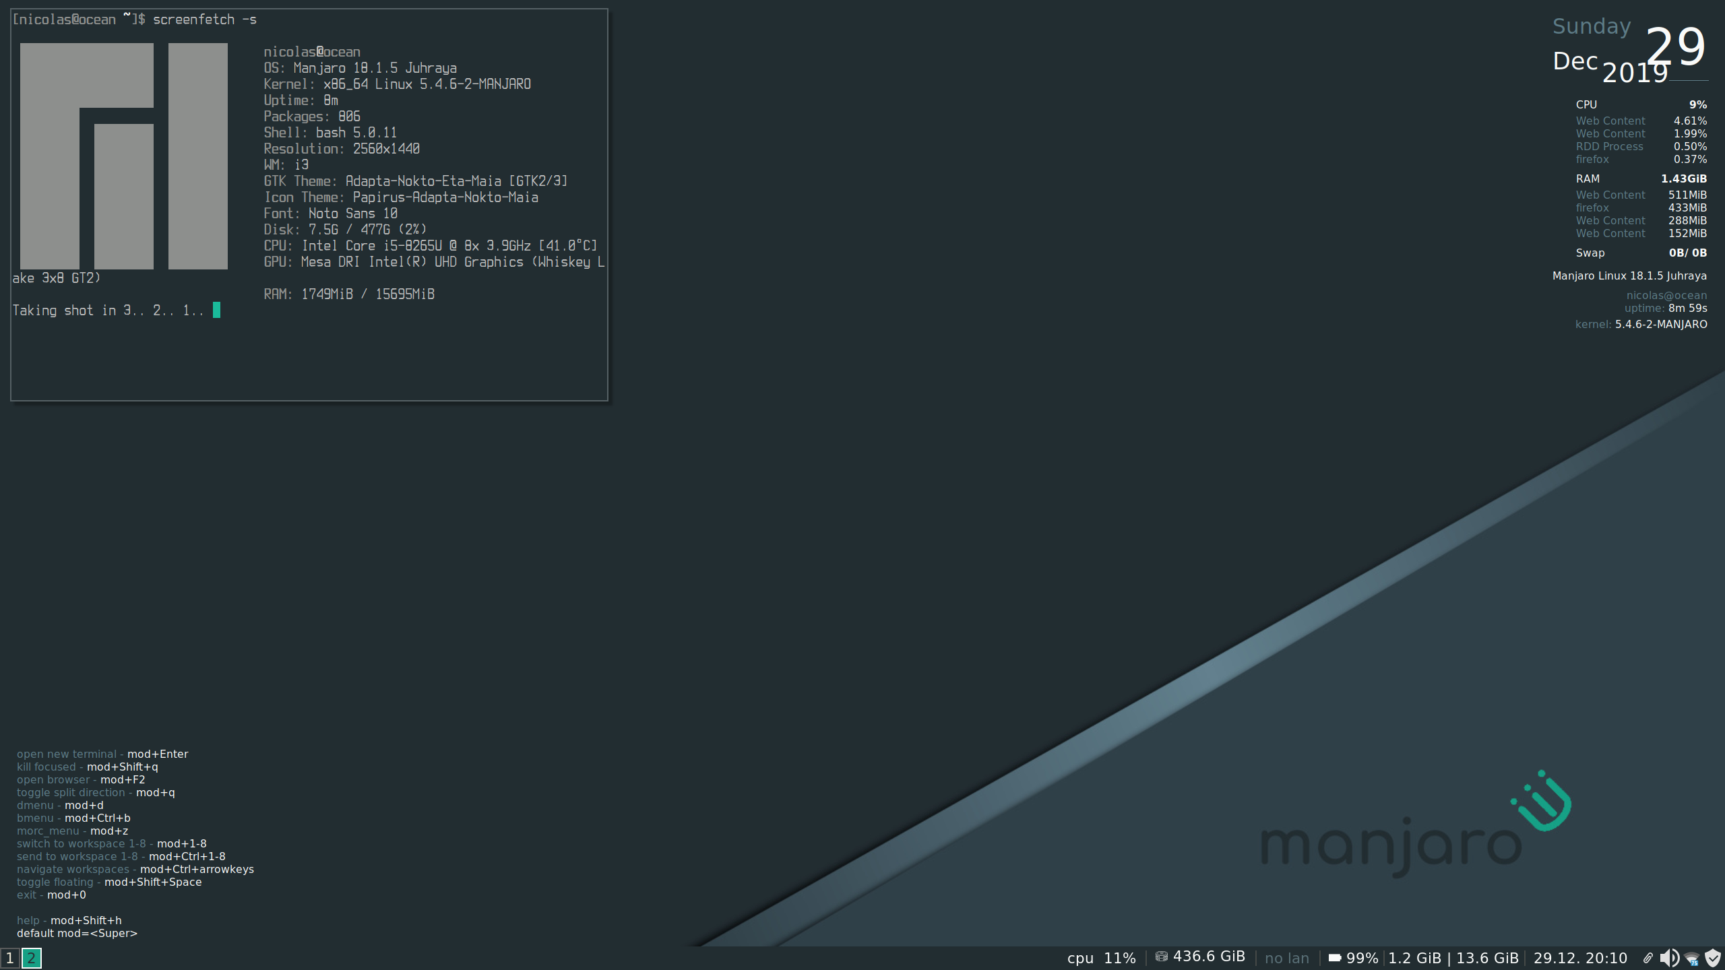This screenshot has width=1725, height=970.
Task: Click the 99% battery percentage text
Action: (x=1362, y=958)
